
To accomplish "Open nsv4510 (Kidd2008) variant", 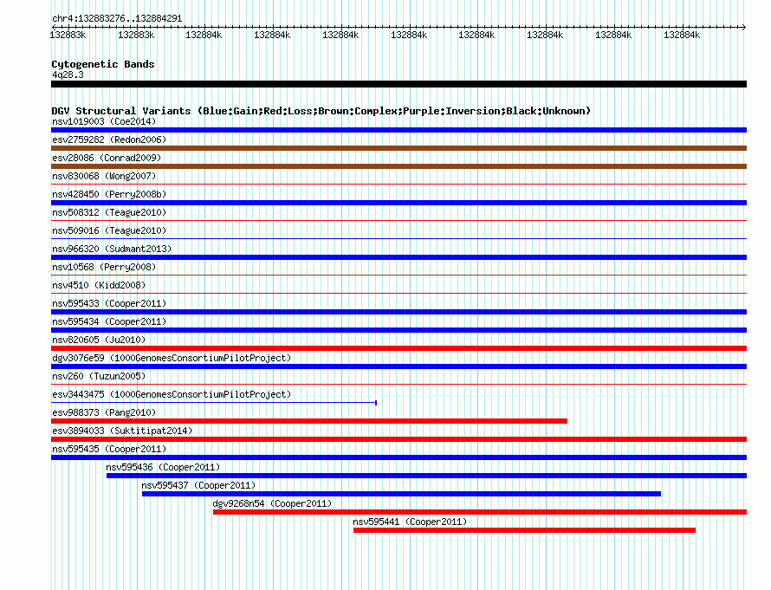I will (x=99, y=285).
